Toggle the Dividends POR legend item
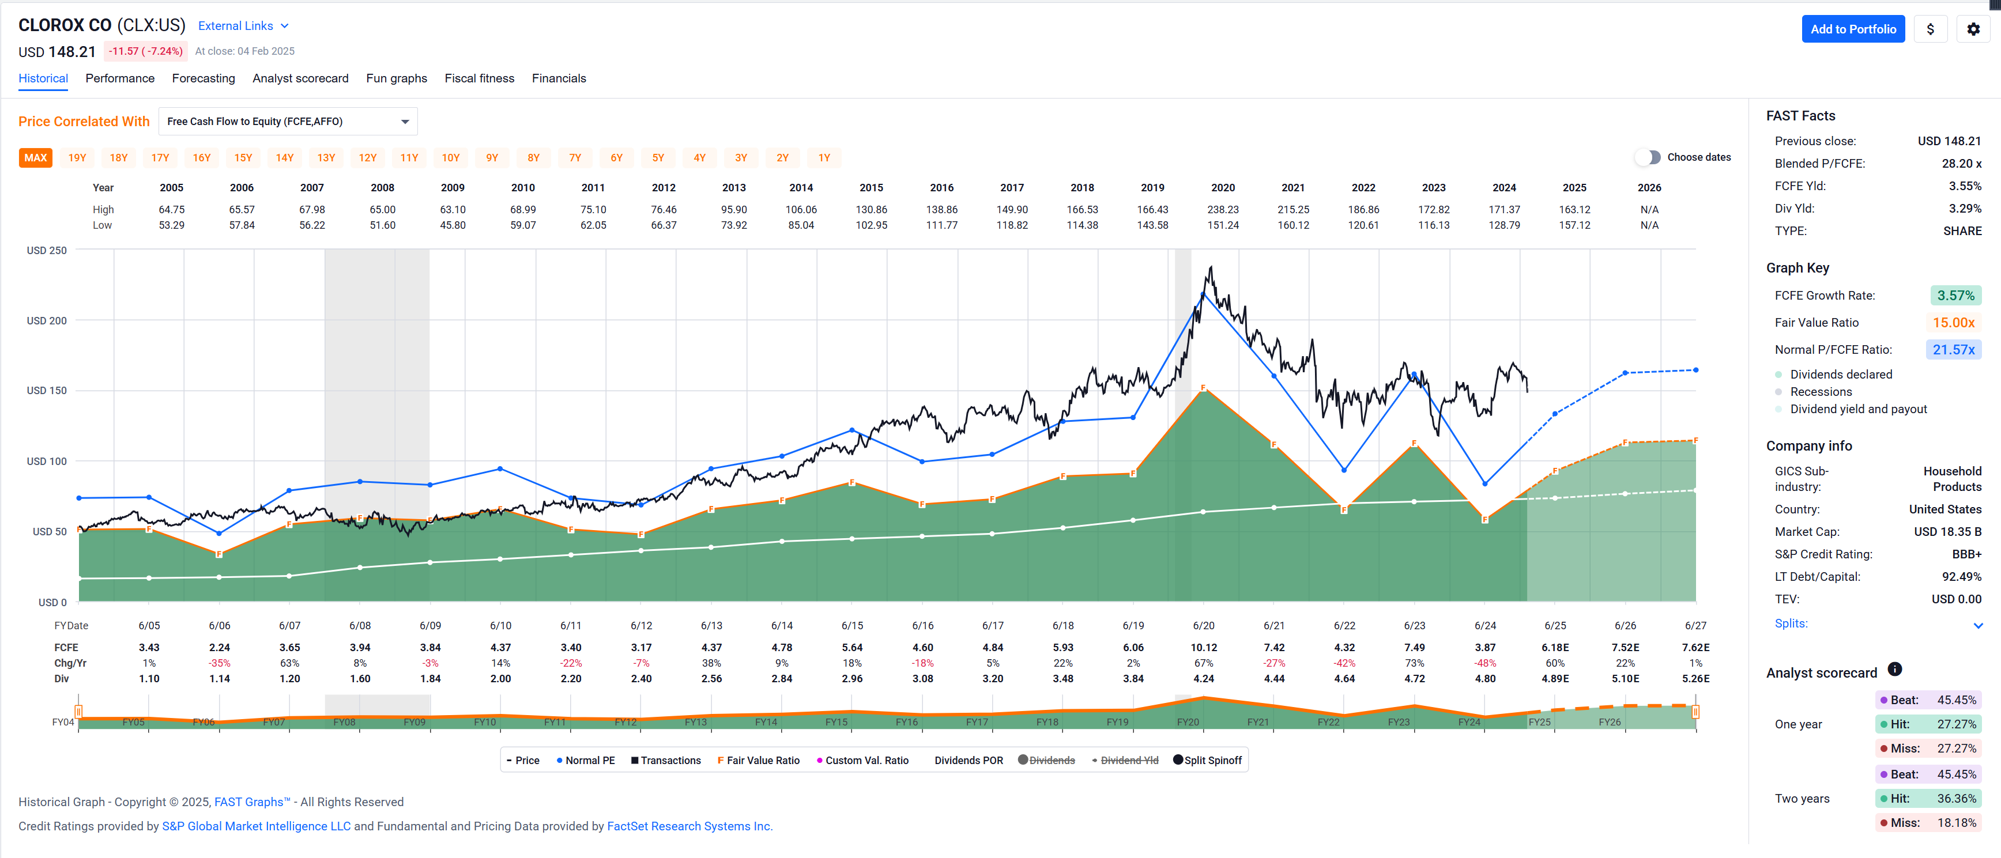The height and width of the screenshot is (858, 2001). pos(968,760)
